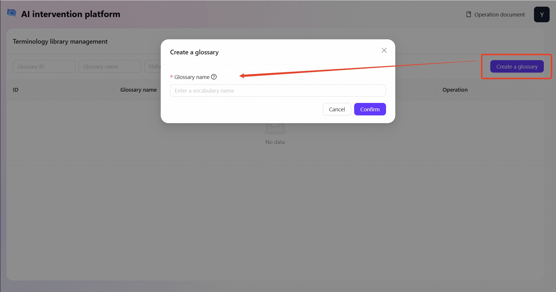Click the Glossary ID filter field
Screen dimensions: 556x292
(44, 66)
